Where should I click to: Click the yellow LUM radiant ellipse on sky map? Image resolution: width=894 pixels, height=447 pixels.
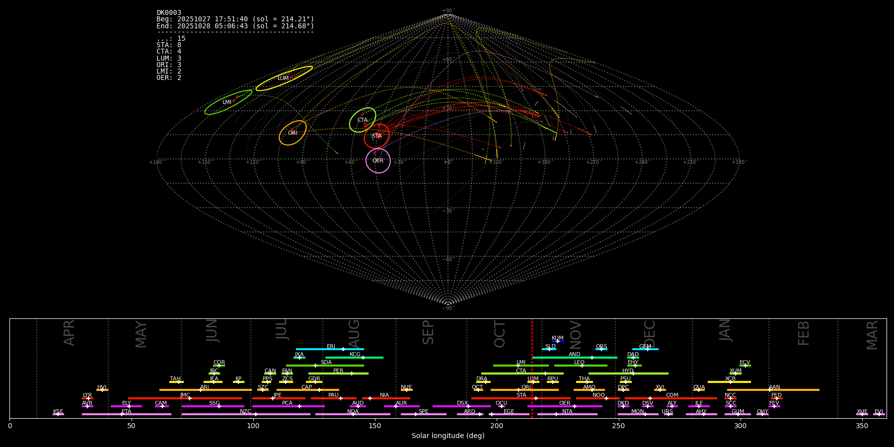point(284,78)
